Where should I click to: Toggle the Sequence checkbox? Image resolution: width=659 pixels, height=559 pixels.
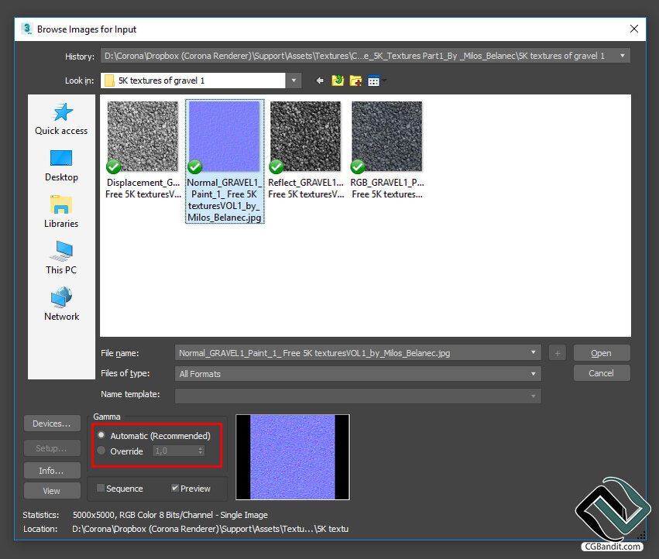coord(101,488)
